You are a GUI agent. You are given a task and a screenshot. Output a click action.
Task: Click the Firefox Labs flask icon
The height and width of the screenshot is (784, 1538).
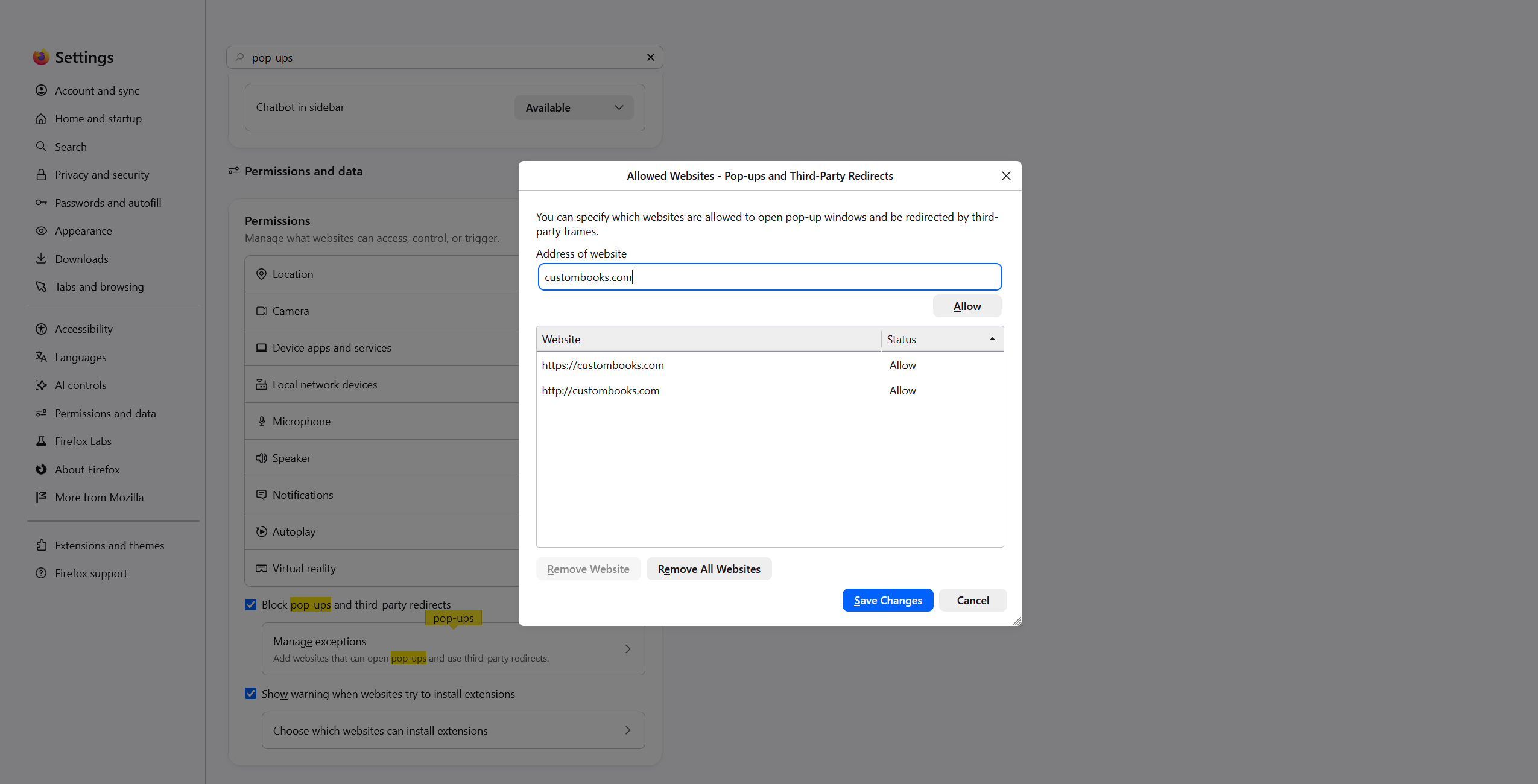[41, 441]
